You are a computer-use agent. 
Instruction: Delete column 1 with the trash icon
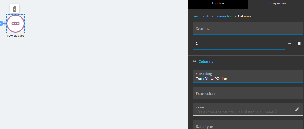(299, 43)
